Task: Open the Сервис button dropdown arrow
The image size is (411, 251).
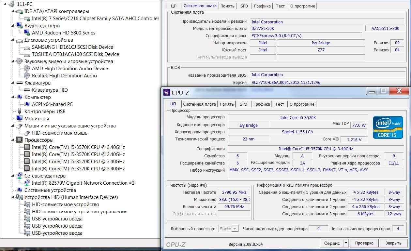Action: click(x=346, y=243)
